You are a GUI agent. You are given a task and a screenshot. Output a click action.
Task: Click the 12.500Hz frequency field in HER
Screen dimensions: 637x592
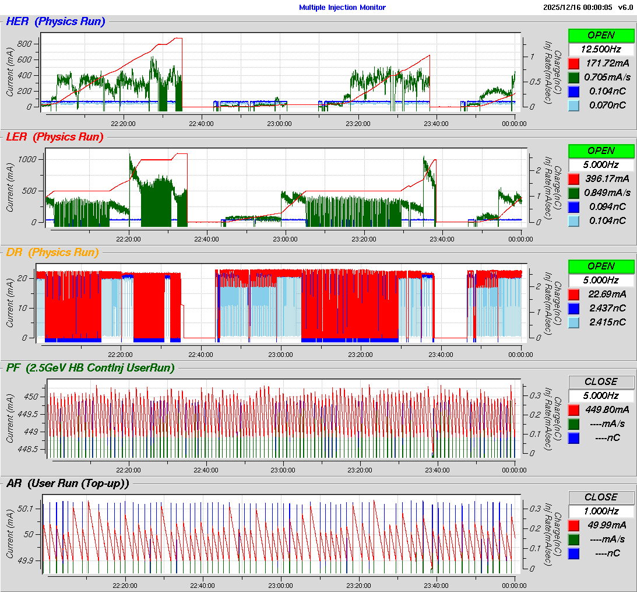[601, 49]
